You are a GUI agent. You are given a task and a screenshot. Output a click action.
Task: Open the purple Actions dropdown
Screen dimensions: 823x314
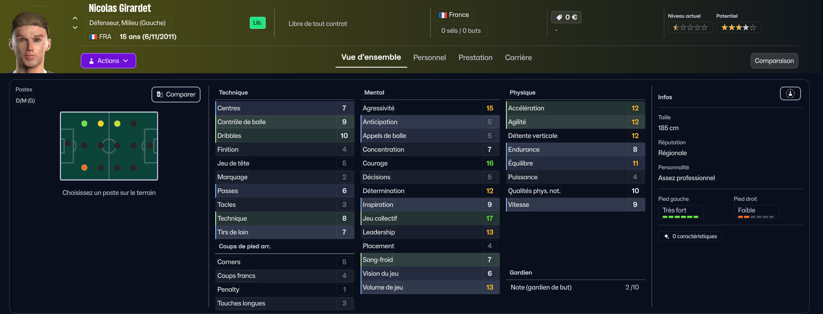[x=108, y=61]
